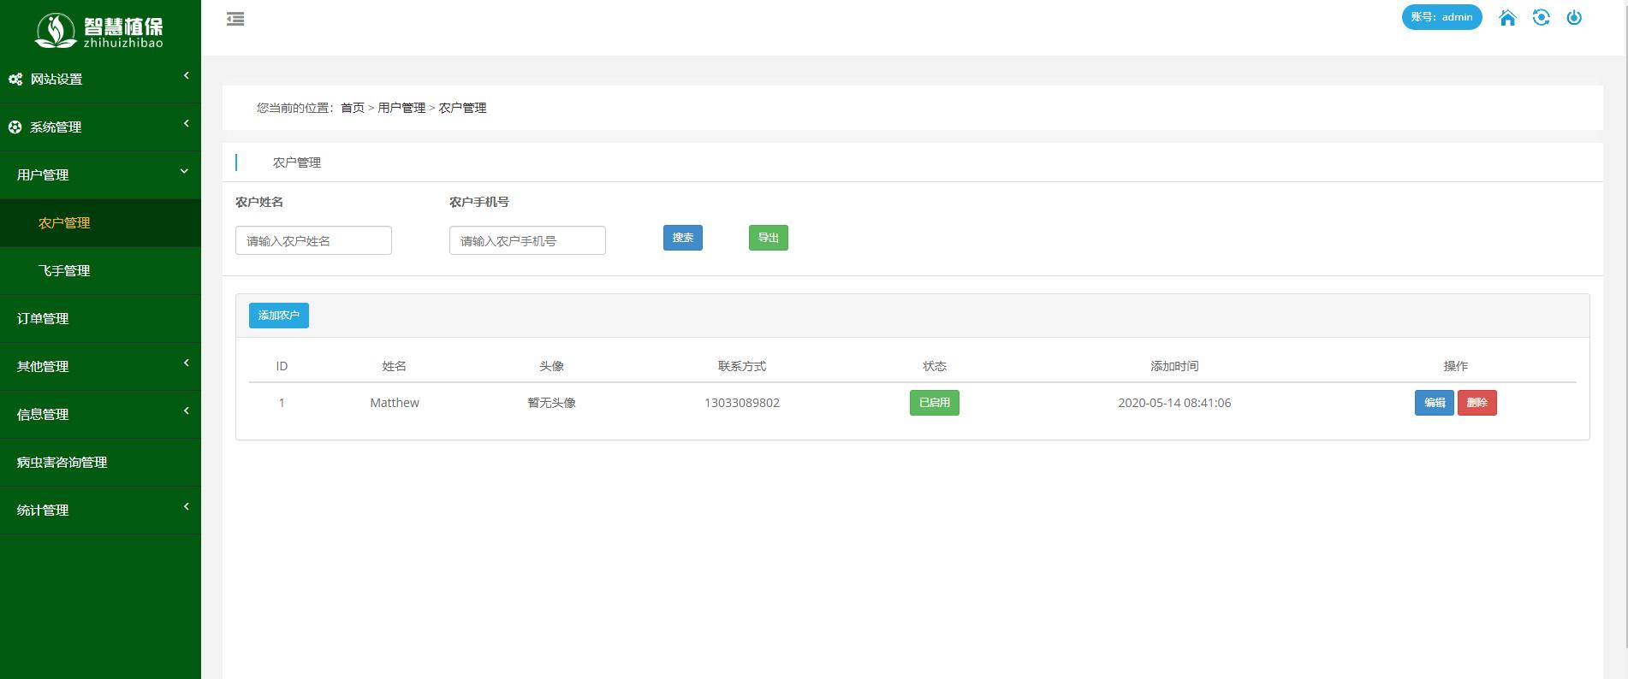This screenshot has height=679, width=1628.
Task: Click the home icon in header
Action: (x=1507, y=18)
